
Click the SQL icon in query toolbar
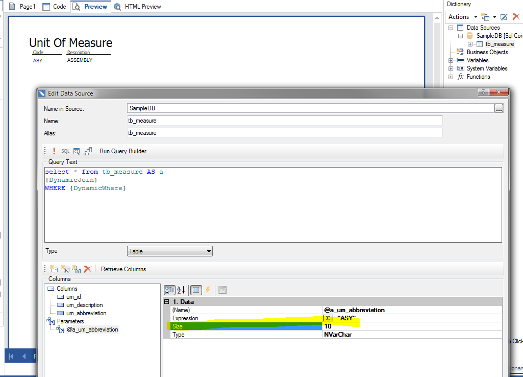point(65,151)
